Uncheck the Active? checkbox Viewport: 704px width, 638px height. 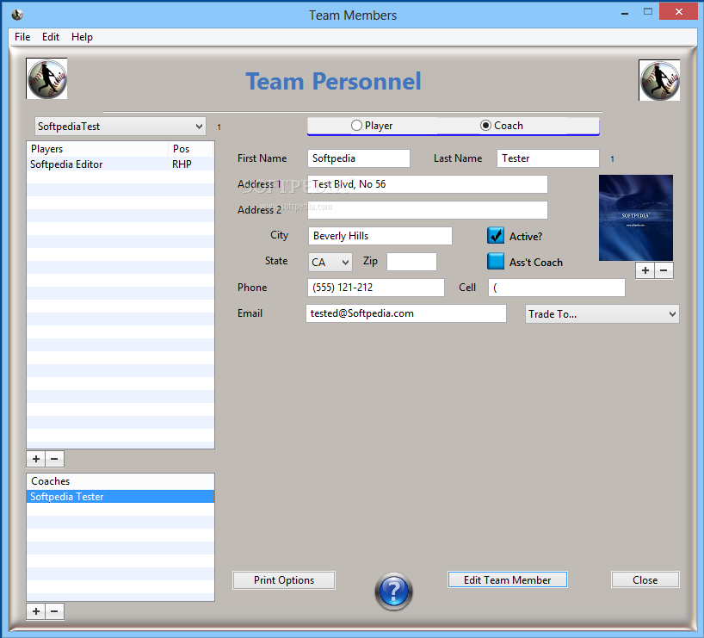click(496, 235)
